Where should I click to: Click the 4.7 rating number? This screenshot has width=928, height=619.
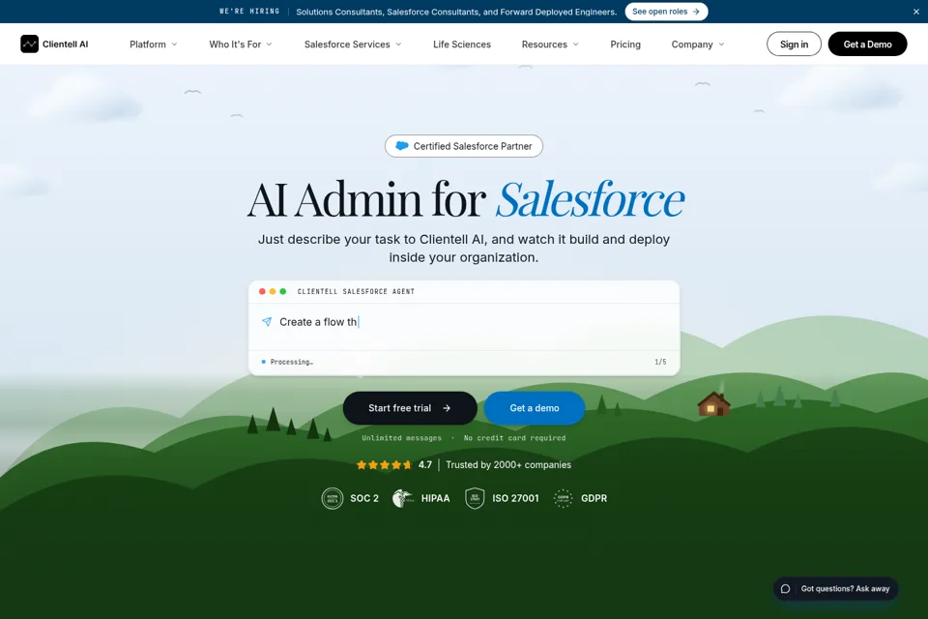click(425, 465)
